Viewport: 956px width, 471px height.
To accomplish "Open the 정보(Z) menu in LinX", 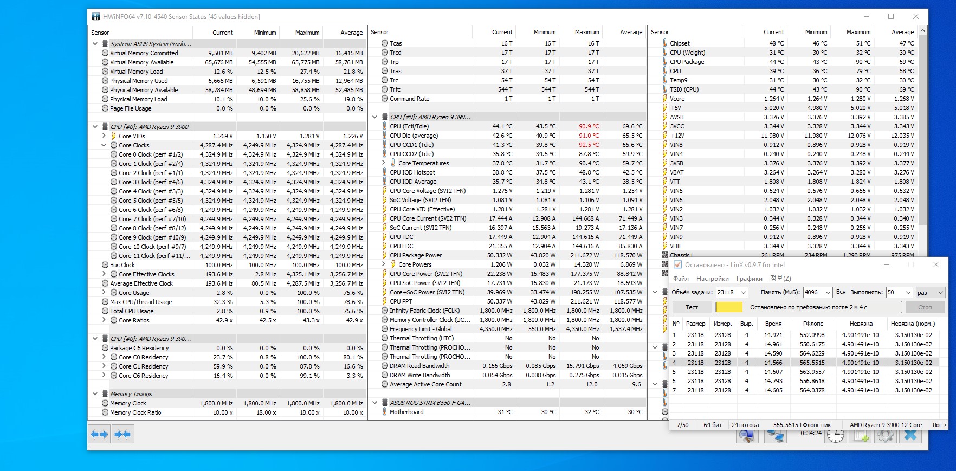I will (x=780, y=279).
